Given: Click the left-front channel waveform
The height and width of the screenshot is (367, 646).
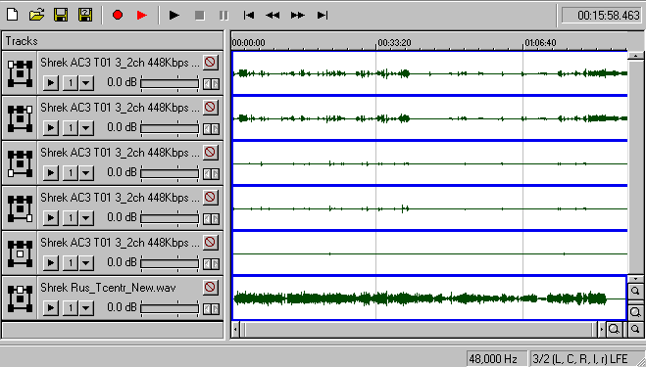Looking at the screenshot, I should tap(429, 73).
